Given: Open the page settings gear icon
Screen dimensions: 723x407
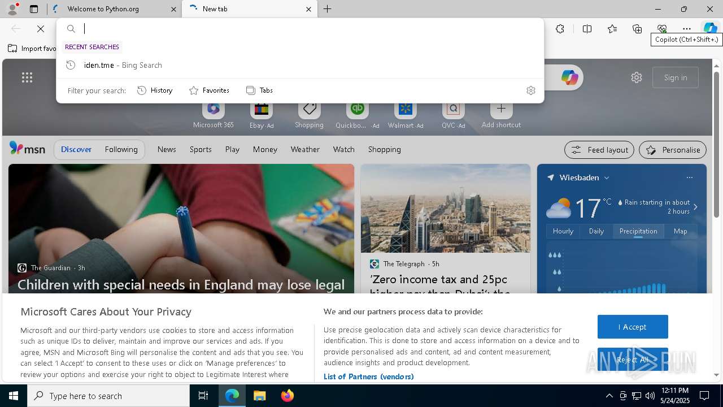Looking at the screenshot, I should click(637, 77).
